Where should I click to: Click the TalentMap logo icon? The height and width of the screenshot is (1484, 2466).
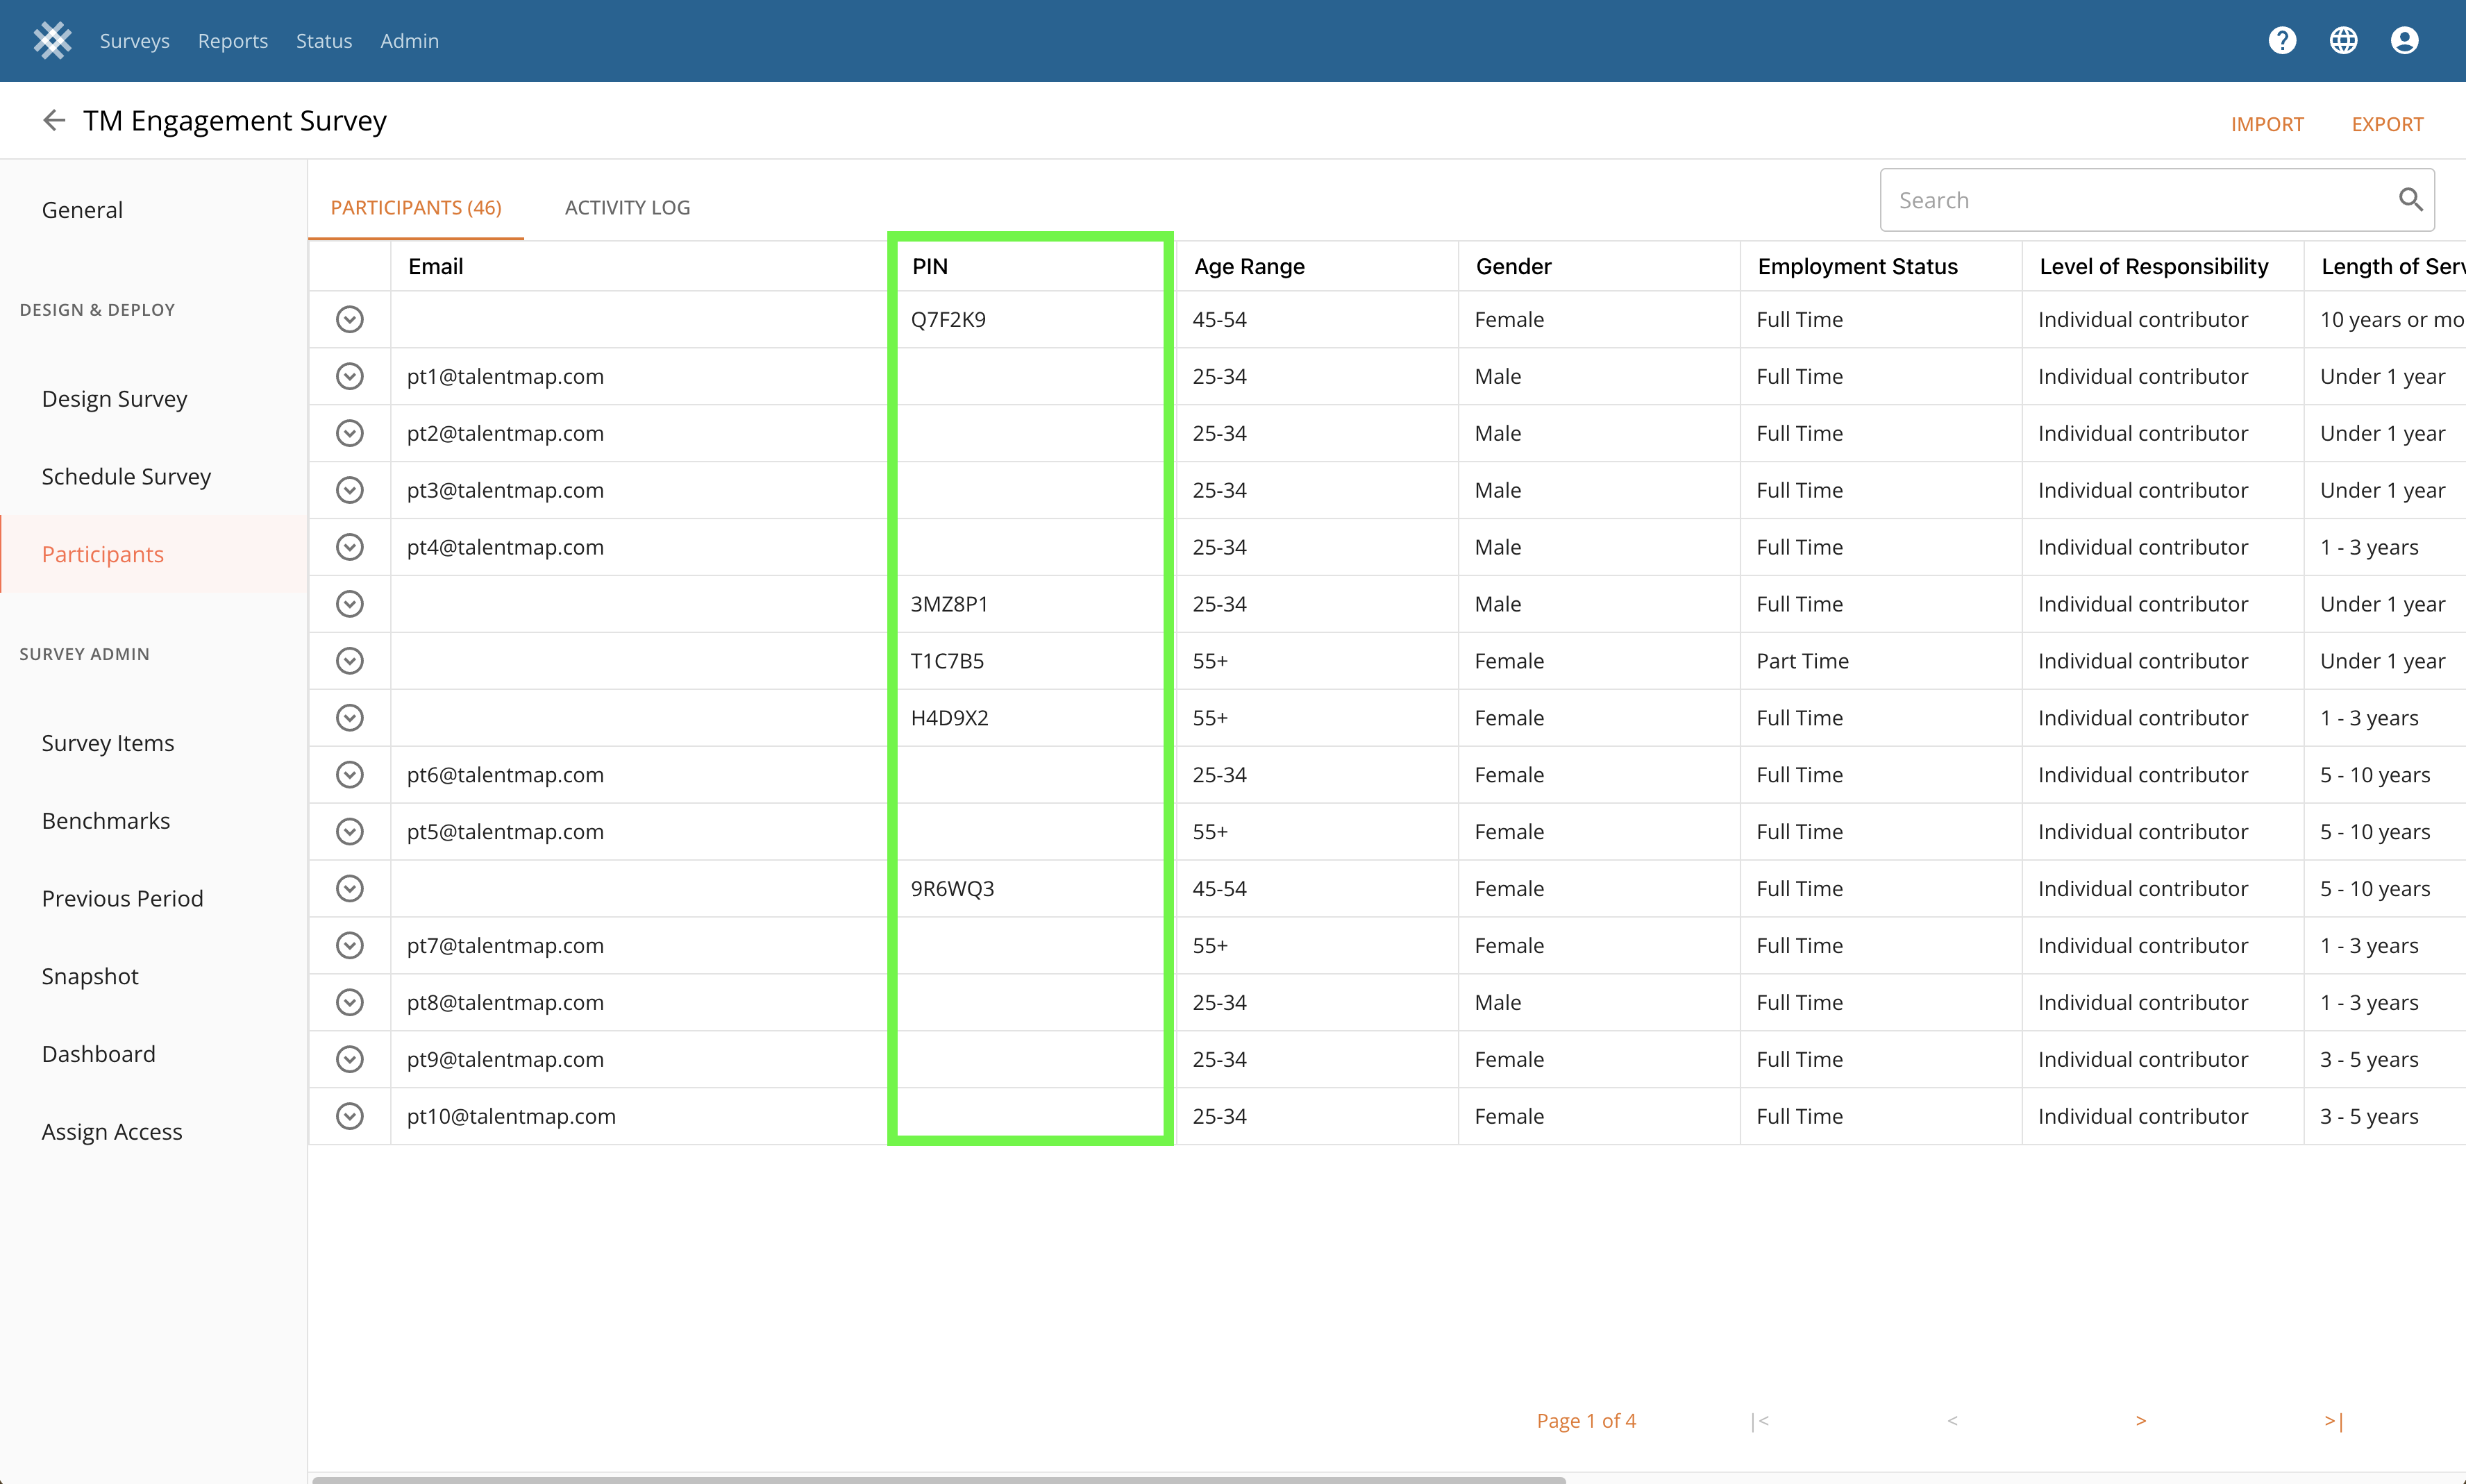tap(52, 41)
